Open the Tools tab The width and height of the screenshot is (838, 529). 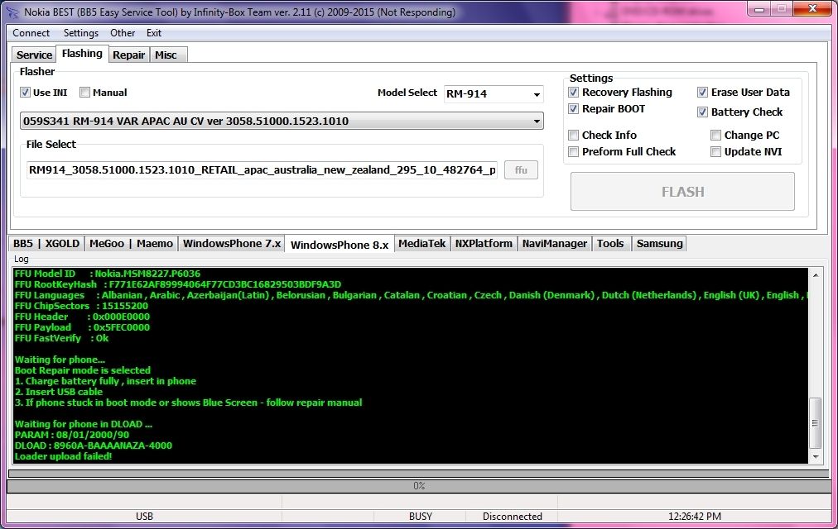click(610, 244)
